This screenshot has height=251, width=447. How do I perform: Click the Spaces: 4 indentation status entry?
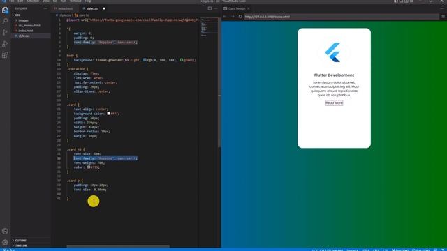(352, 250)
